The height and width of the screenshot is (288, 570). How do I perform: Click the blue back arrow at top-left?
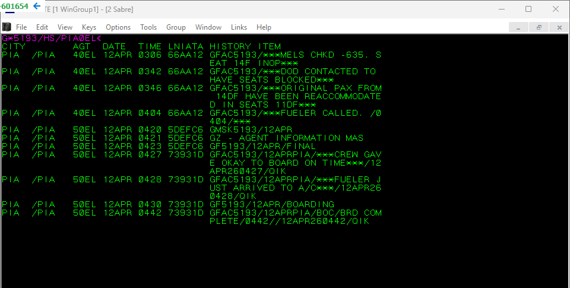tap(37, 7)
